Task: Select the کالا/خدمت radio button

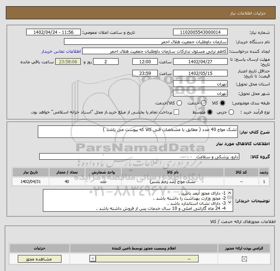Action: pyautogui.click(x=179, y=103)
